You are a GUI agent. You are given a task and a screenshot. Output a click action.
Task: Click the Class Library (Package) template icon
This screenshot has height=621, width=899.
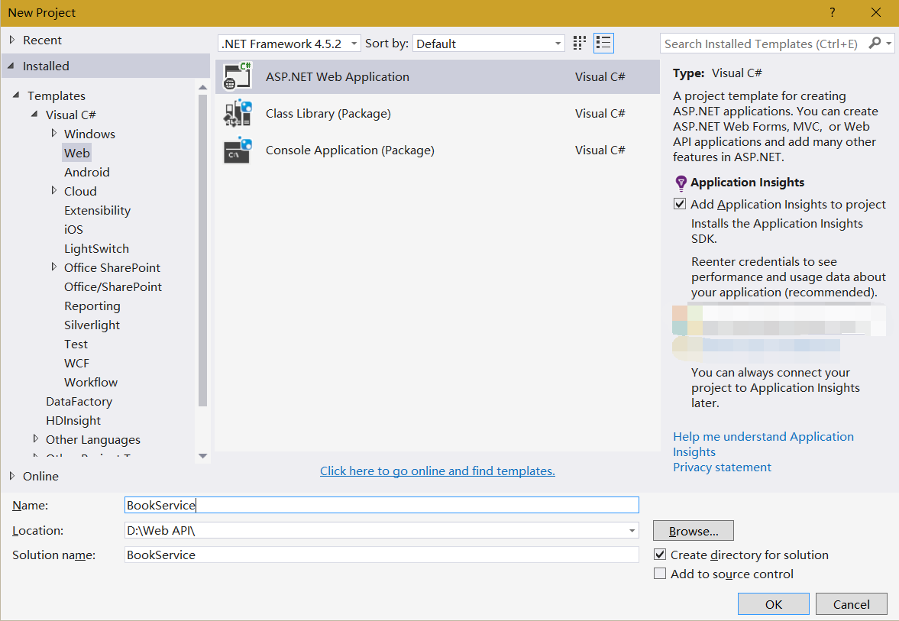(x=238, y=113)
